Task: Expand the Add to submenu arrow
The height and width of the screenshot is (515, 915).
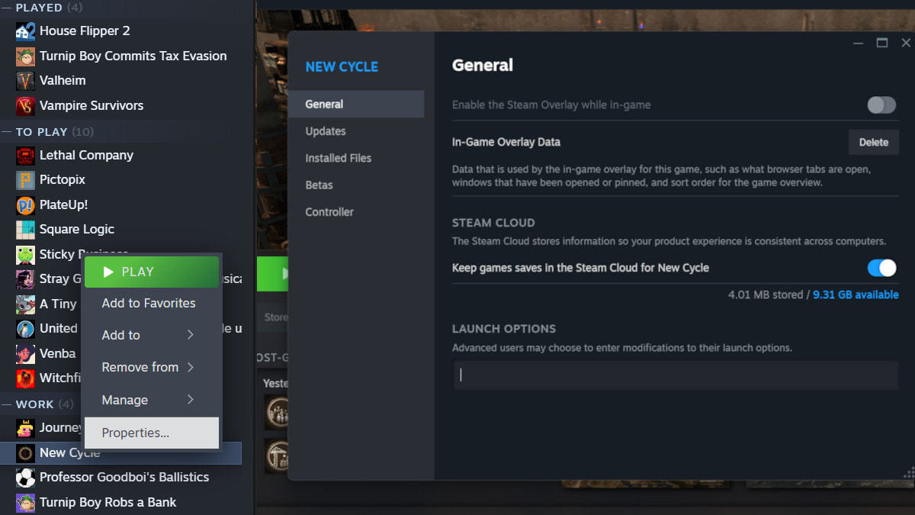Action: pos(191,335)
